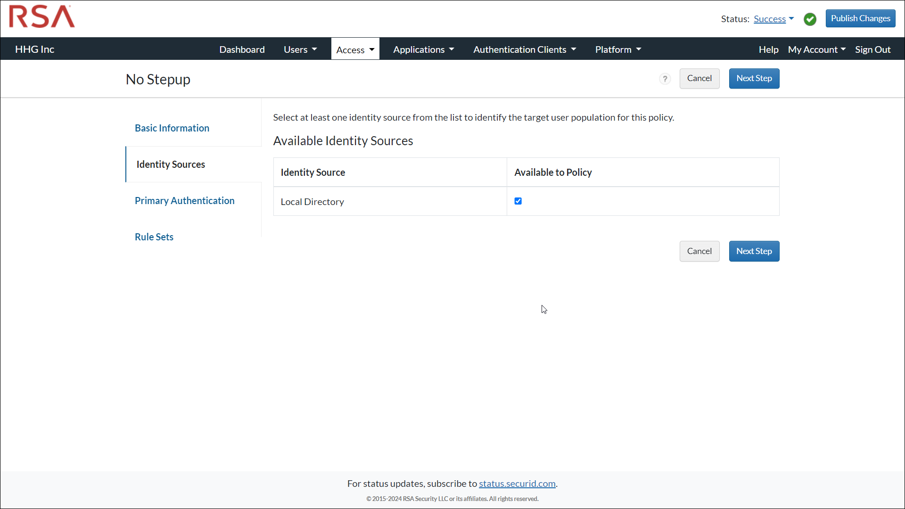Open the Access menu
The image size is (905, 509).
[x=354, y=49]
